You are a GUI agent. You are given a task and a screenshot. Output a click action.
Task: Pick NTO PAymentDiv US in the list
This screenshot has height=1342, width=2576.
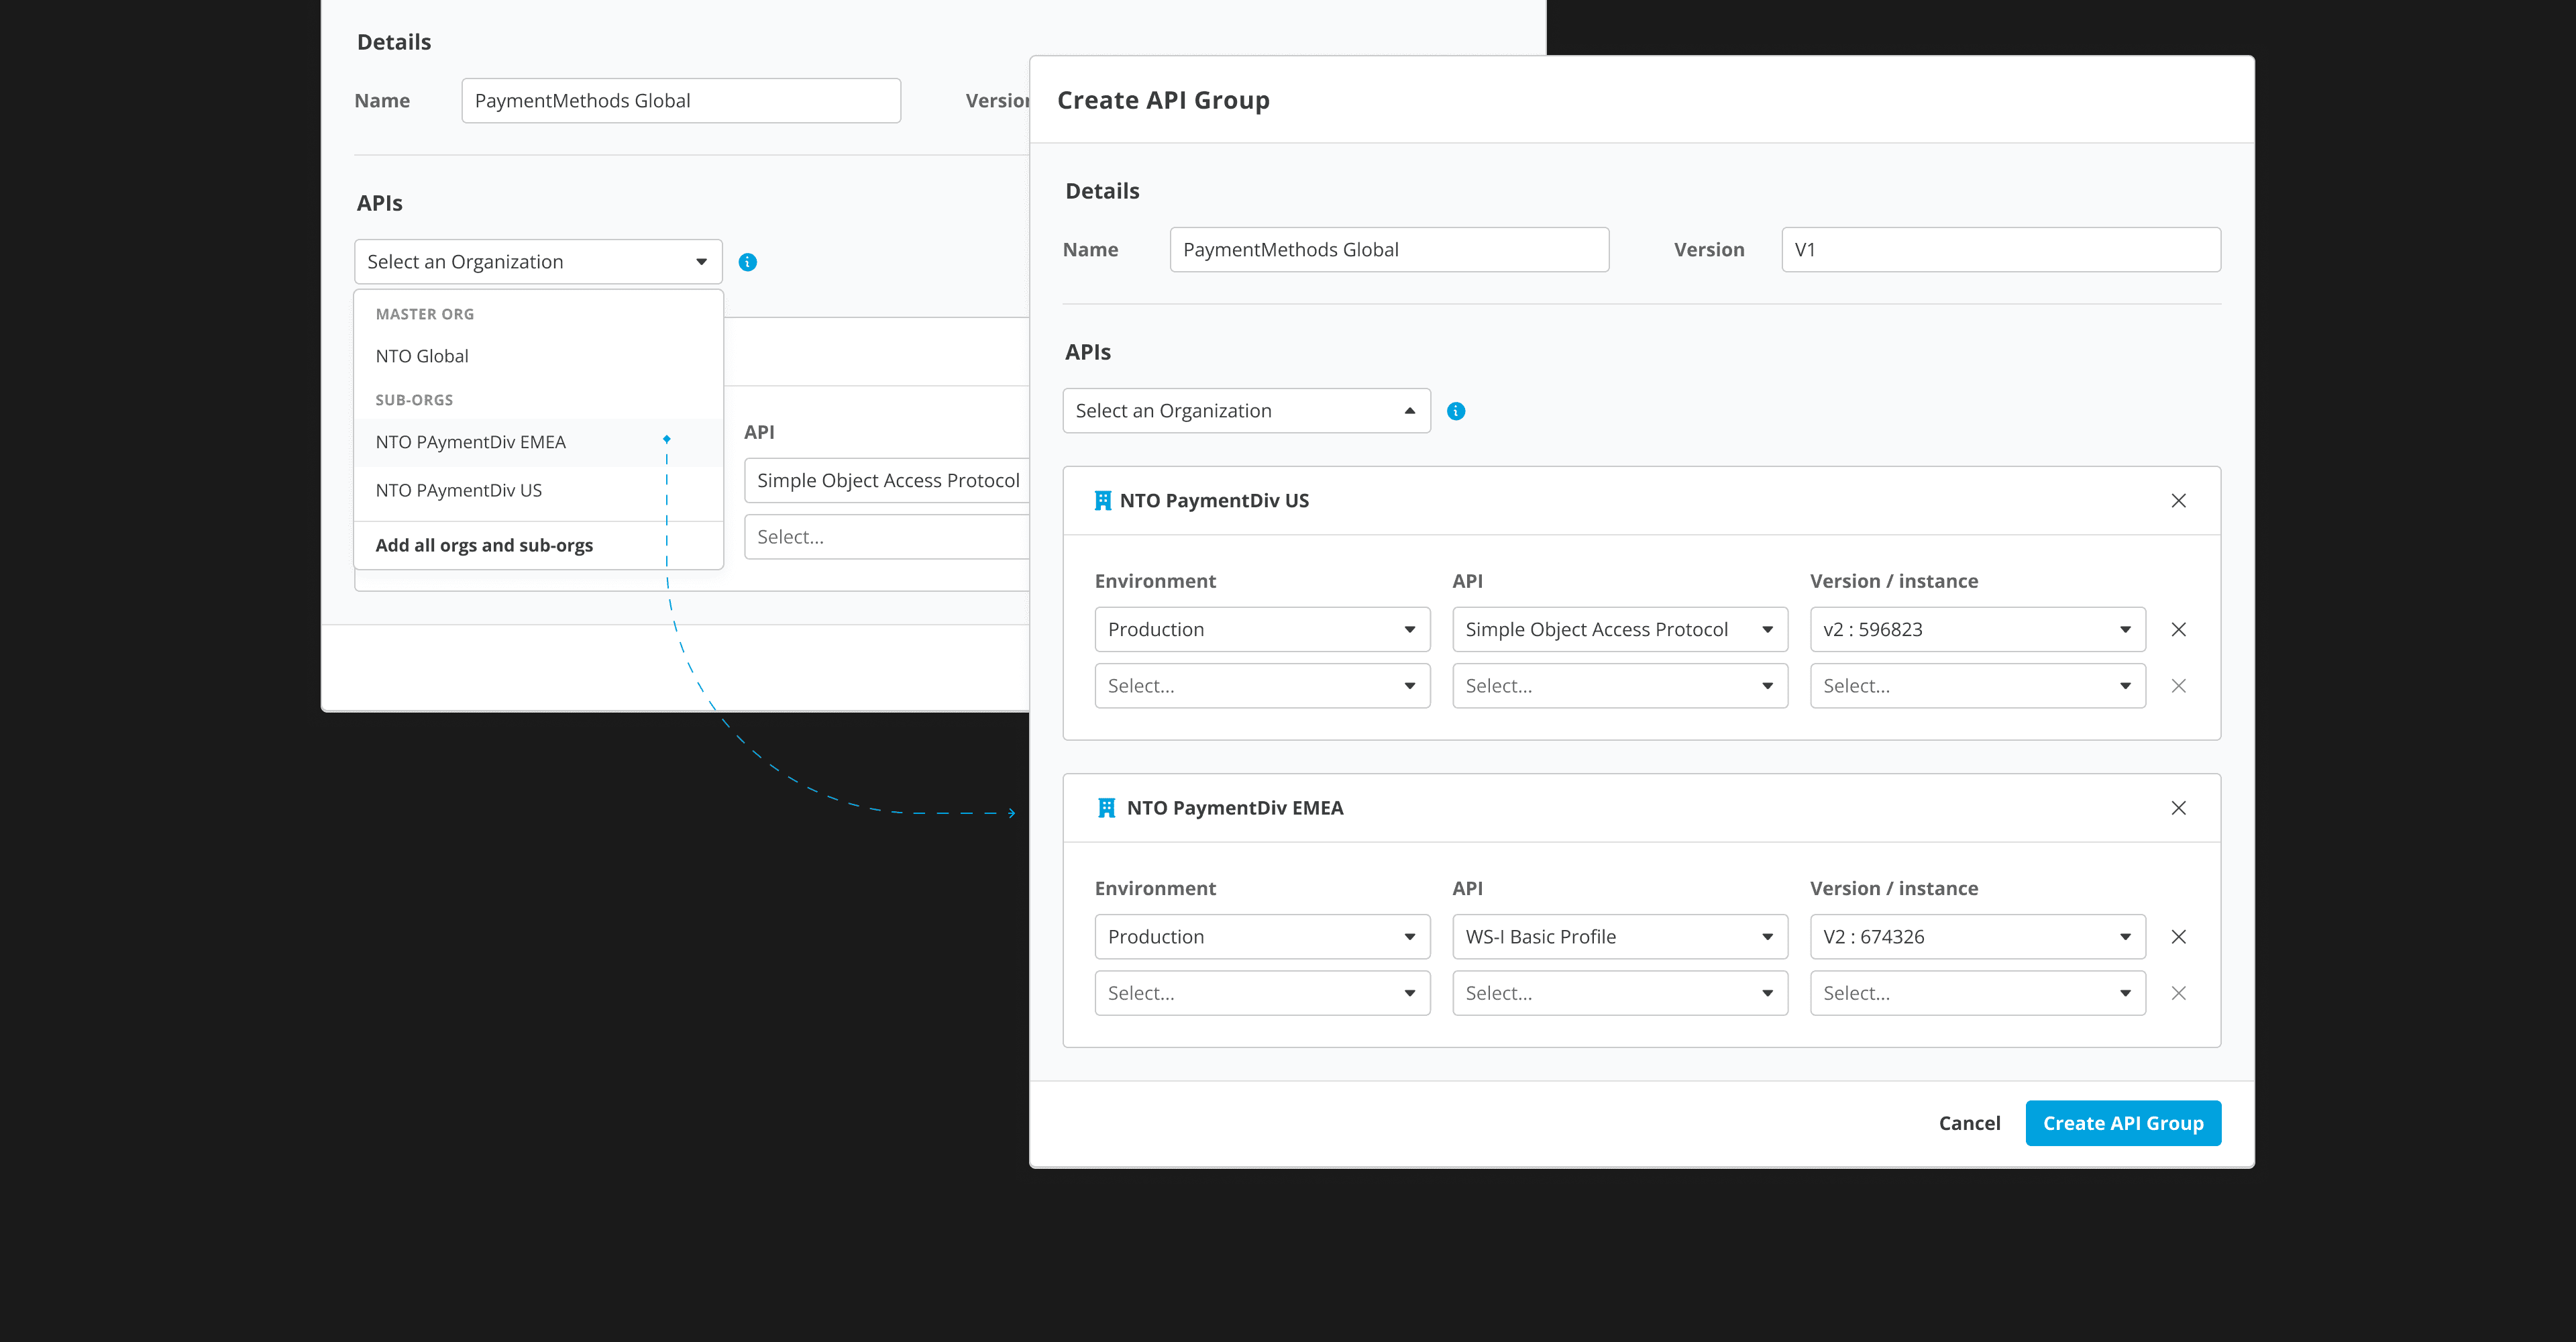[459, 490]
